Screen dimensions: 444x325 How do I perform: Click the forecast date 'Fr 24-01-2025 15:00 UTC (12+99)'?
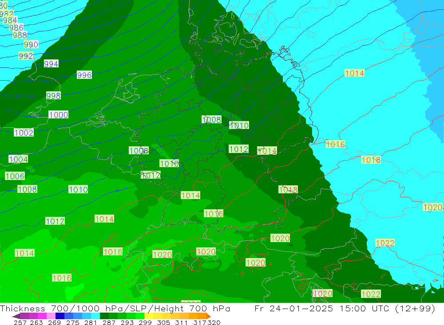click(x=345, y=308)
